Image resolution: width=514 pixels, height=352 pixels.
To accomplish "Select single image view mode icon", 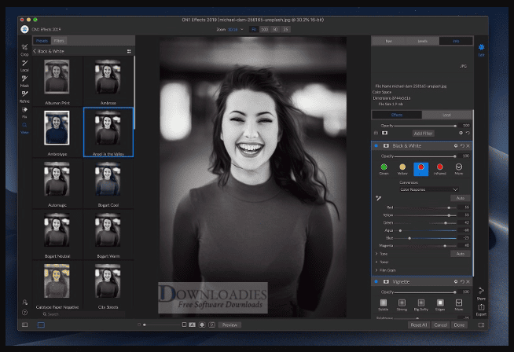I will pos(41,324).
